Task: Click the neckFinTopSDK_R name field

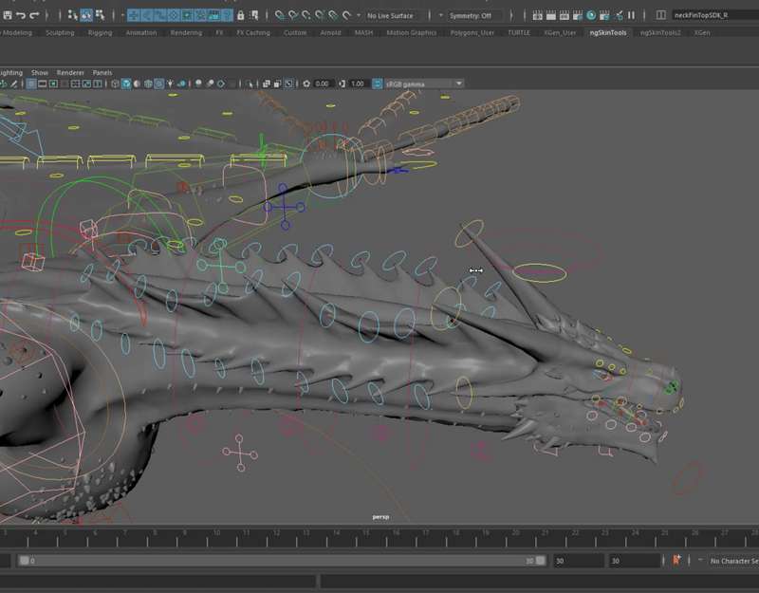Action: [x=715, y=15]
